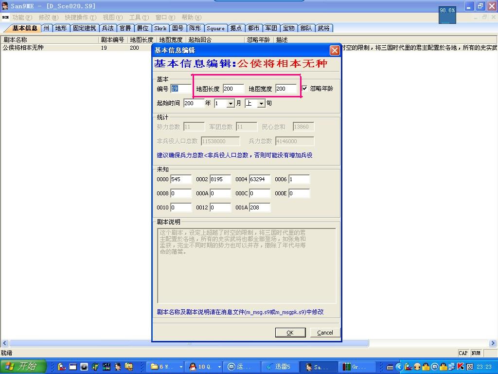Viewport: 498px width, 374px height.
Task: Click the red K antivirus tray icon
Action: point(460,367)
